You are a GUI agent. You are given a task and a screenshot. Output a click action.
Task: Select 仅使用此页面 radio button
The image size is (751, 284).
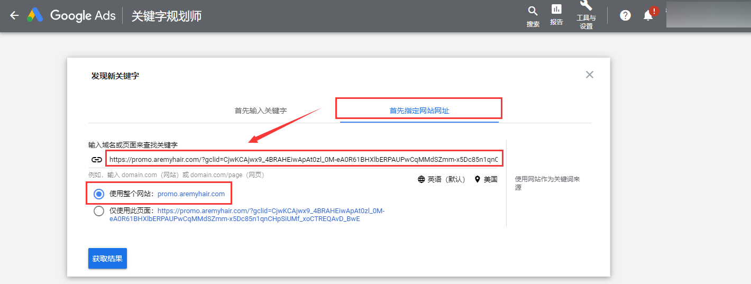click(99, 211)
